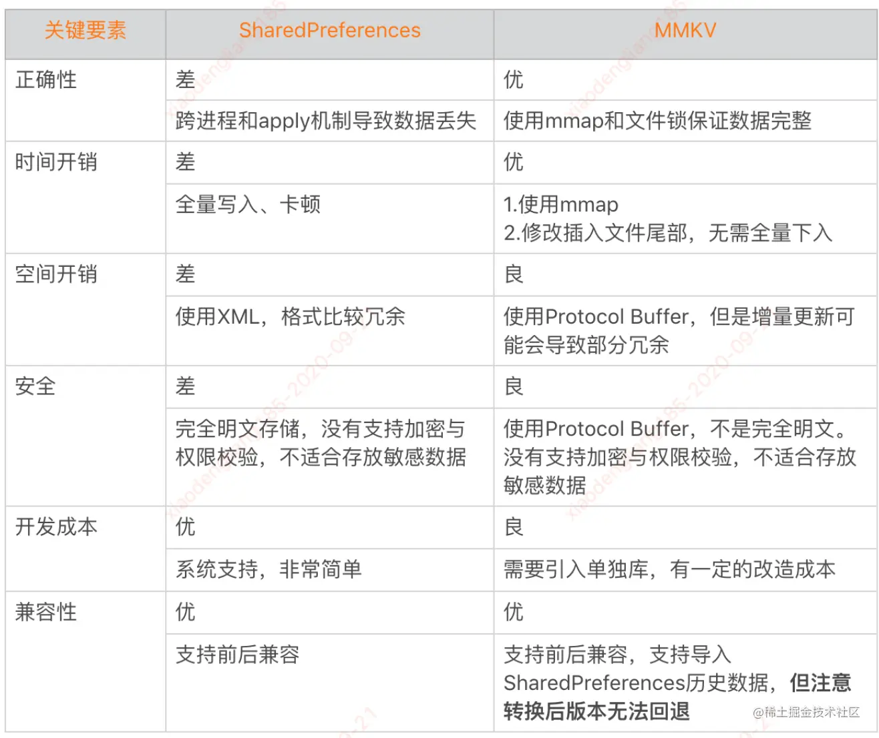Select "使用mmap和文件锁保证数据完整" cell

tap(685, 121)
